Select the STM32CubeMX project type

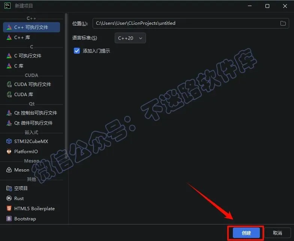point(31,141)
